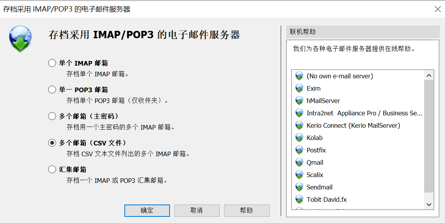Open the Exim help entry

[314, 88]
